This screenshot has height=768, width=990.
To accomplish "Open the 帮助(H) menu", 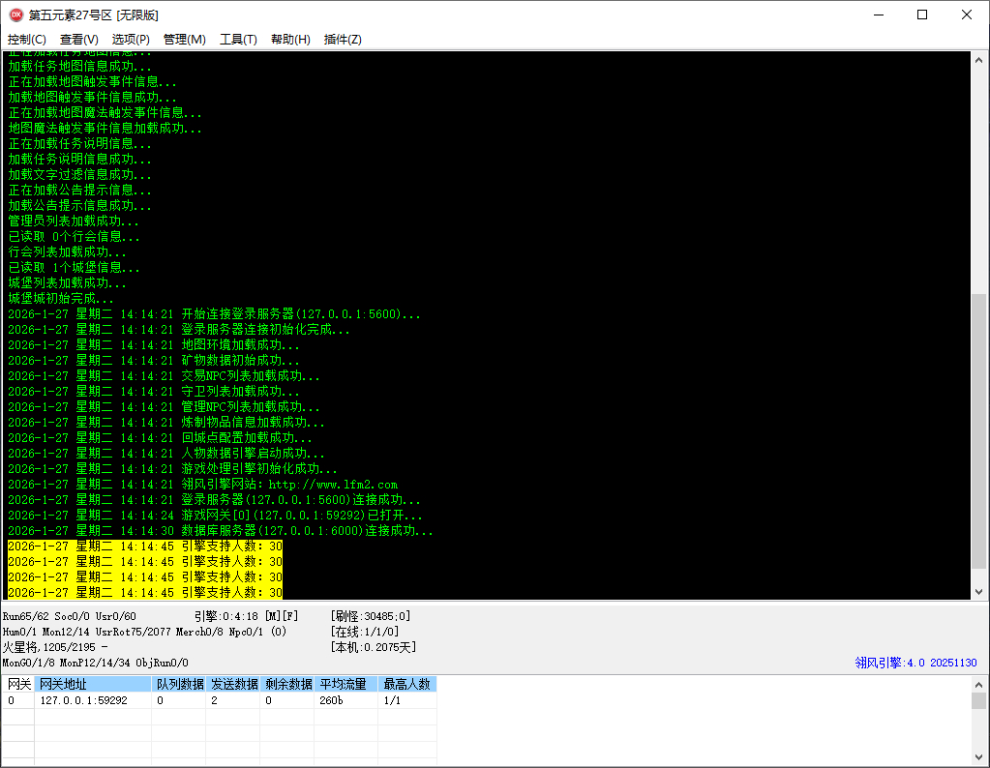I will point(290,40).
